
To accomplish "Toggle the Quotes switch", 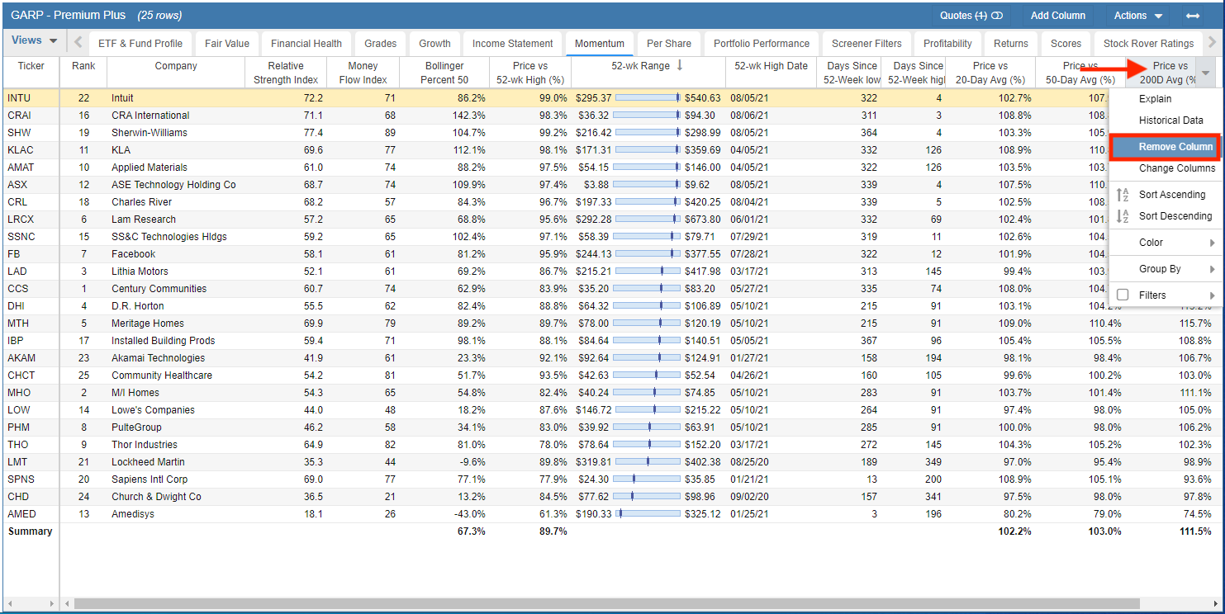I will tap(997, 16).
